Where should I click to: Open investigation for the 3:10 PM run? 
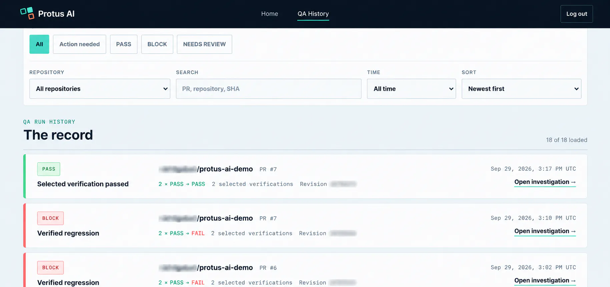[x=545, y=231]
